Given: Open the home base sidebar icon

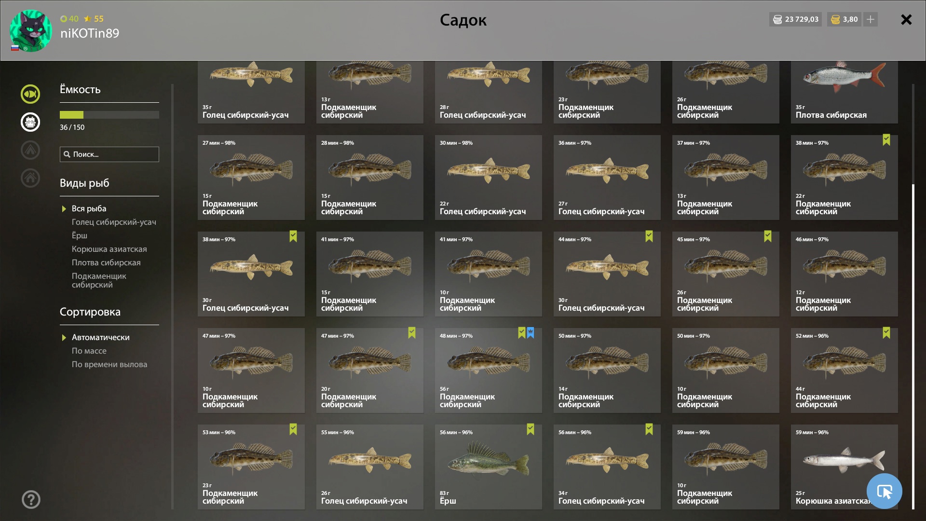Looking at the screenshot, I should tap(30, 178).
